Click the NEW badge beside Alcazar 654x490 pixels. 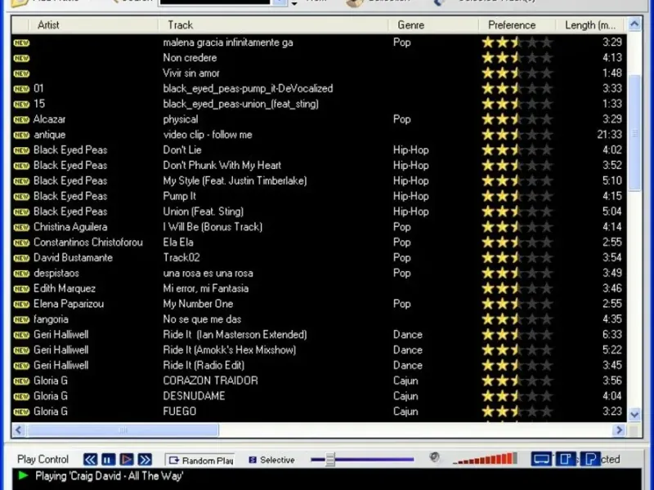click(x=21, y=119)
